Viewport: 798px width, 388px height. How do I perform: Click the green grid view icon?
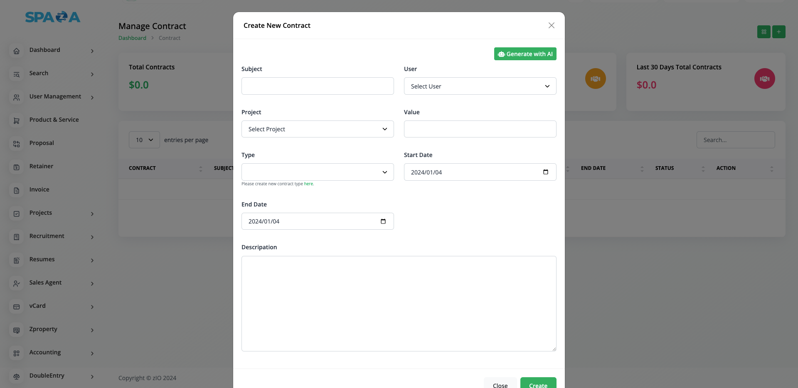point(764,32)
